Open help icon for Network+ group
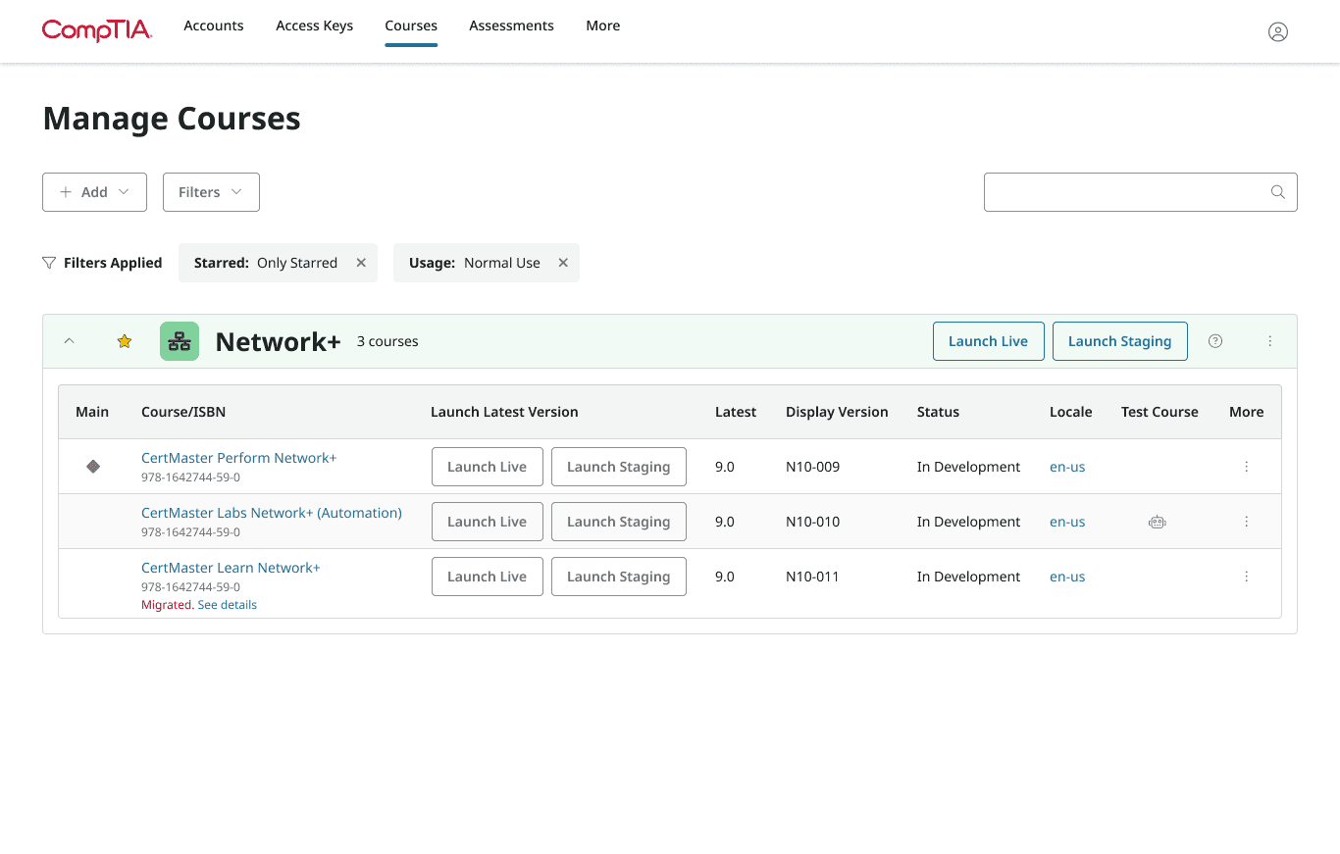Screen dimensions: 1340x854 (1215, 341)
